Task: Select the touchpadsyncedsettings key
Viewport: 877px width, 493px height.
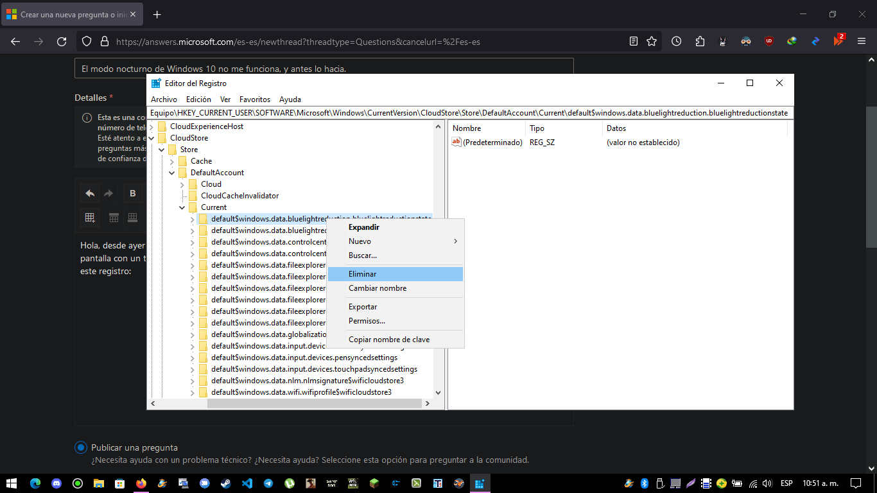Action: tap(314, 369)
